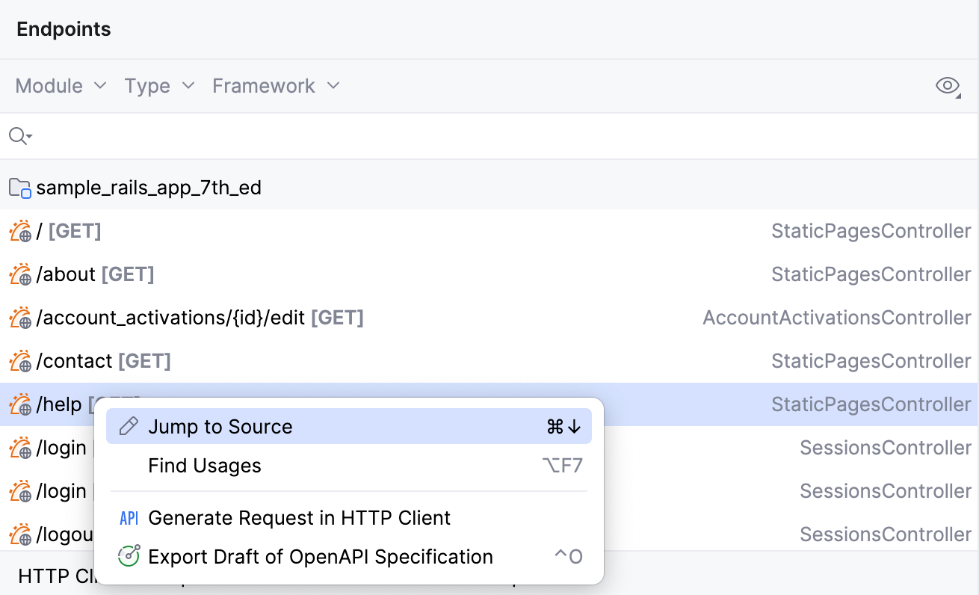This screenshot has height=595, width=979.
Task: Click the OpenAPI export icon in context menu
Action: (x=129, y=557)
